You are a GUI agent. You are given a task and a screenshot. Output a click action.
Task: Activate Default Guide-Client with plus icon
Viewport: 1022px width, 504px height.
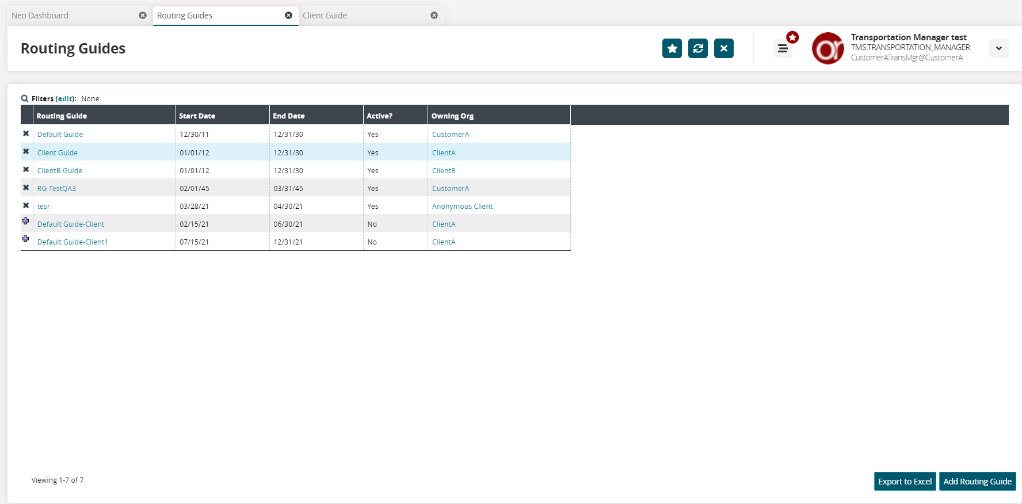point(25,221)
